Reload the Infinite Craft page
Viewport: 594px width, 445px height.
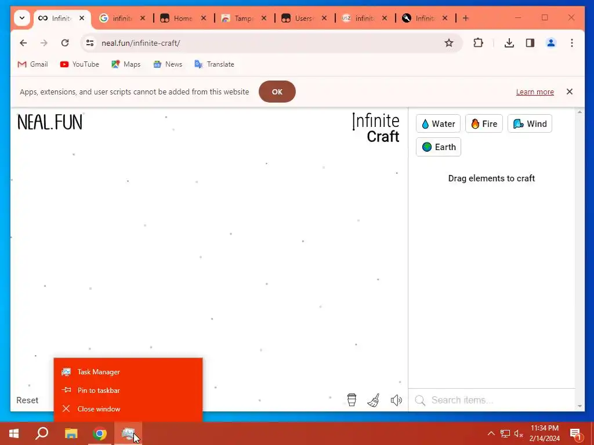(x=65, y=43)
